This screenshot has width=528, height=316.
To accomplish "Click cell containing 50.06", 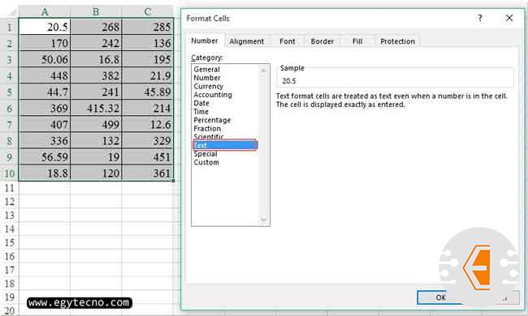I will tap(45, 59).
